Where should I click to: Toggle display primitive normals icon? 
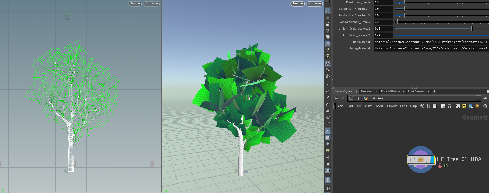point(328,111)
